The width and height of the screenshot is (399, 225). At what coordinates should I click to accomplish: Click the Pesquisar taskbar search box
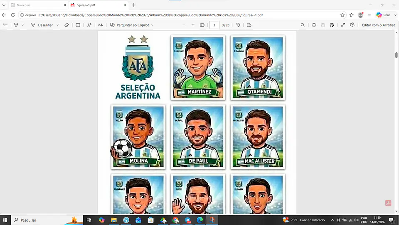pyautogui.click(x=47, y=220)
